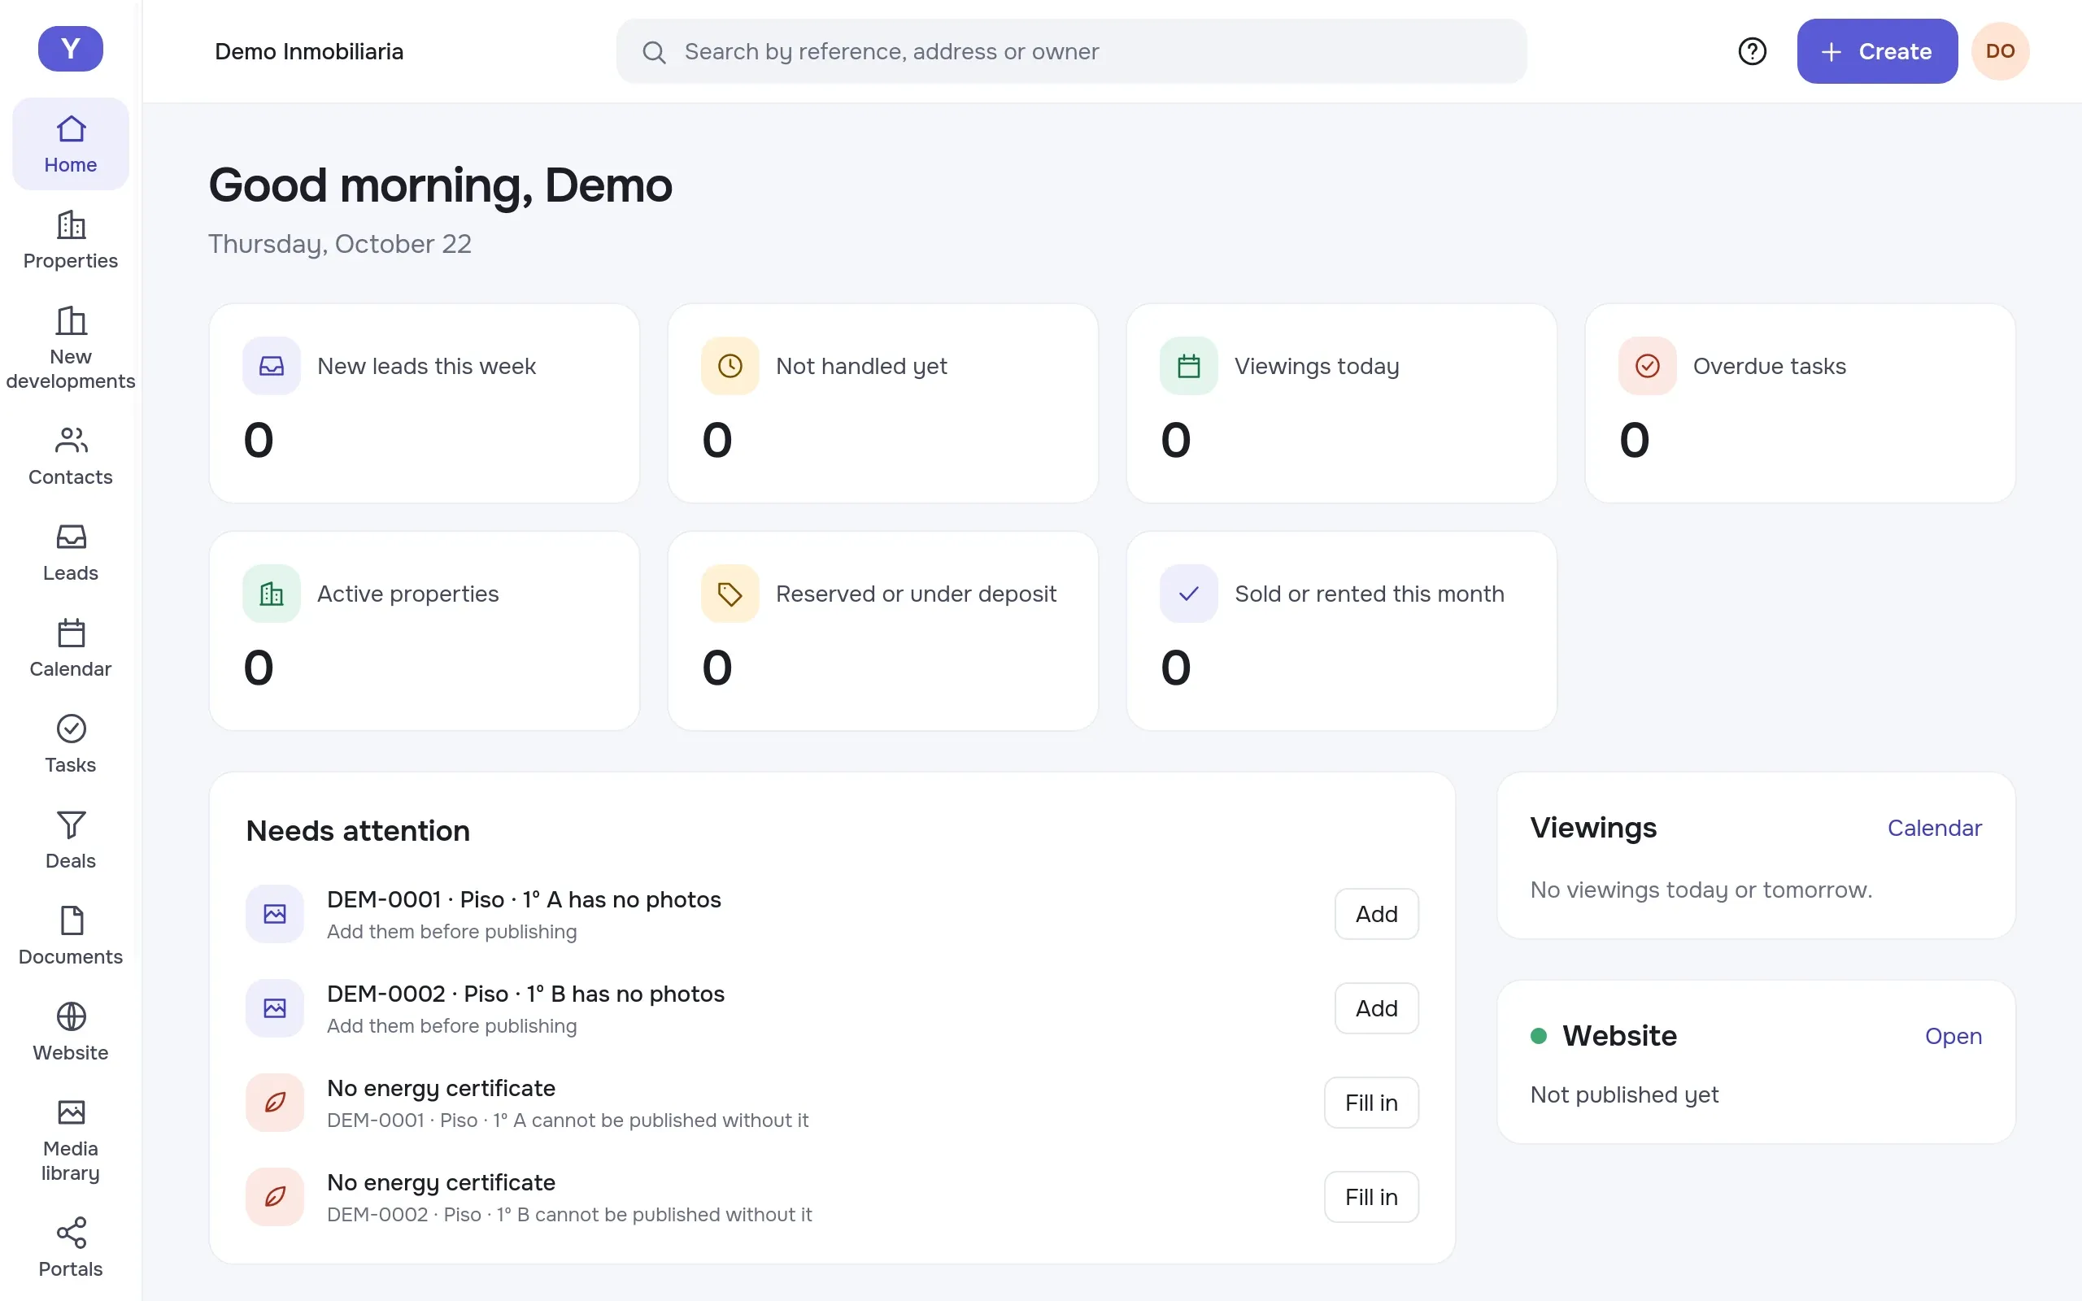Open the Active properties card
Screen dimensions: 2082x1301
pyautogui.click(x=425, y=631)
